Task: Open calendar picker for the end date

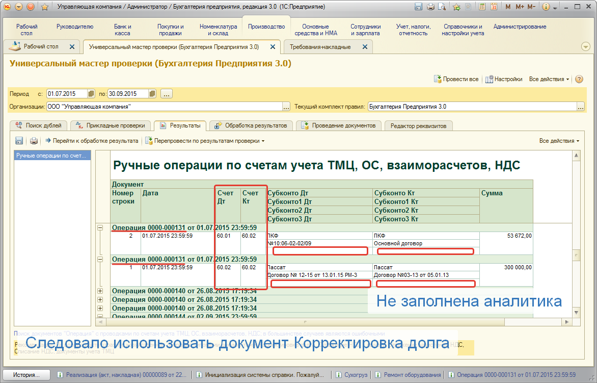Action: [x=152, y=93]
